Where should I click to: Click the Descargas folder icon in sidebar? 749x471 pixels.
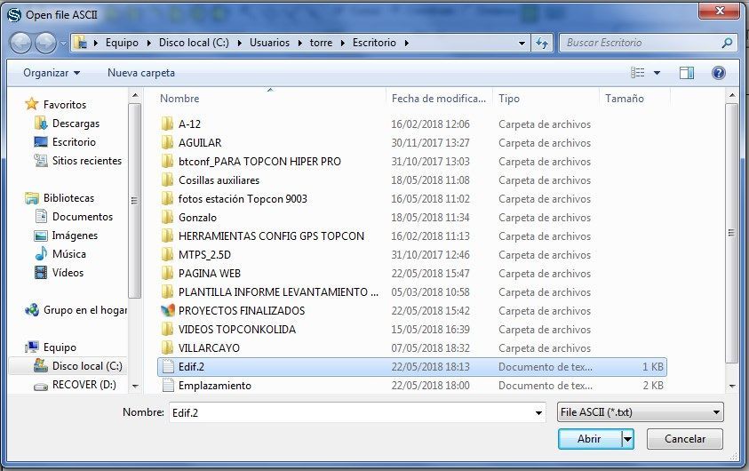tap(41, 123)
